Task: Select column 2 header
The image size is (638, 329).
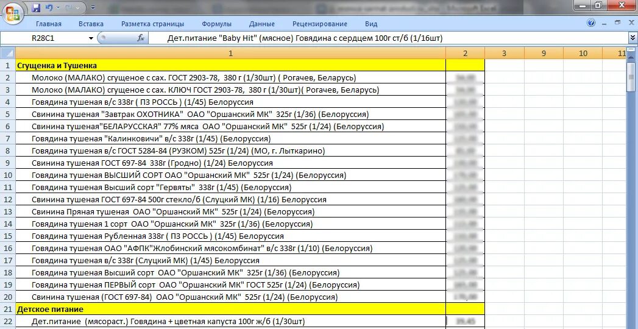Action: click(x=465, y=53)
